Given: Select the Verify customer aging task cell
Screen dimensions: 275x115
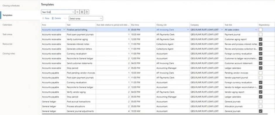Looking at the screenshot, I should pos(81,39).
